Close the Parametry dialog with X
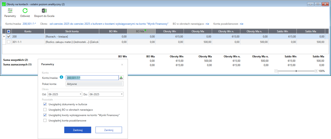This screenshot has height=139, width=331. pyautogui.click(x=122, y=64)
